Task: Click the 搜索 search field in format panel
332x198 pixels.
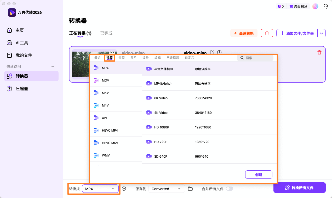Action: click(x=255, y=58)
